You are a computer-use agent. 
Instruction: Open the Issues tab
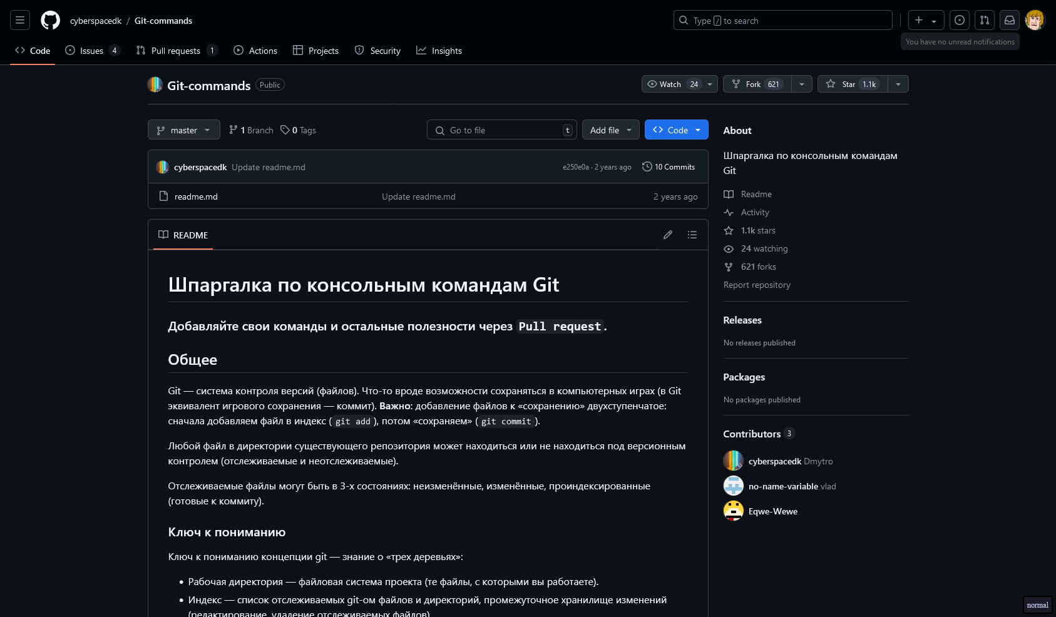coord(92,51)
